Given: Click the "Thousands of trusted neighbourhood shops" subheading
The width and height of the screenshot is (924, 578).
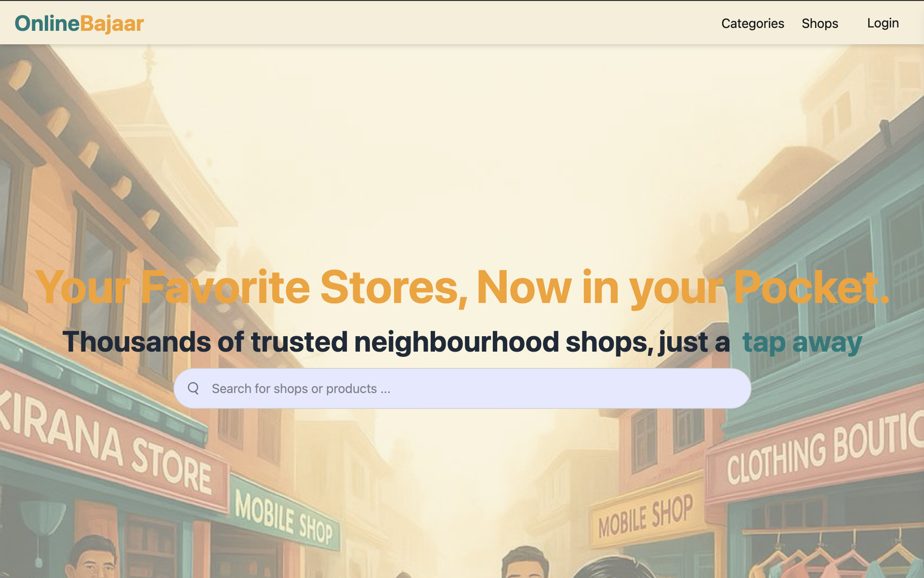Looking at the screenshot, I should (x=395, y=342).
